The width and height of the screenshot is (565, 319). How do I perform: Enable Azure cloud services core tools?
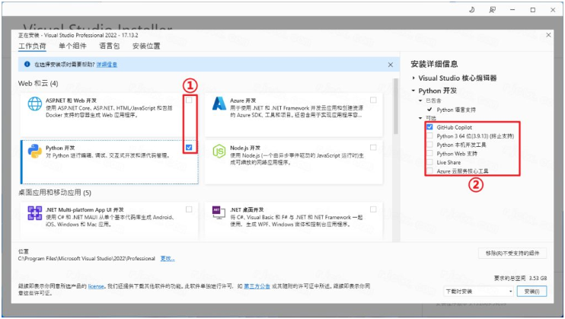pyautogui.click(x=429, y=171)
